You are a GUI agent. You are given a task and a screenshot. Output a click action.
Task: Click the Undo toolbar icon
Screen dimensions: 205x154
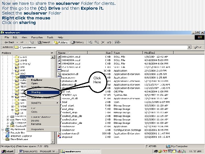(x=109, y=42)
